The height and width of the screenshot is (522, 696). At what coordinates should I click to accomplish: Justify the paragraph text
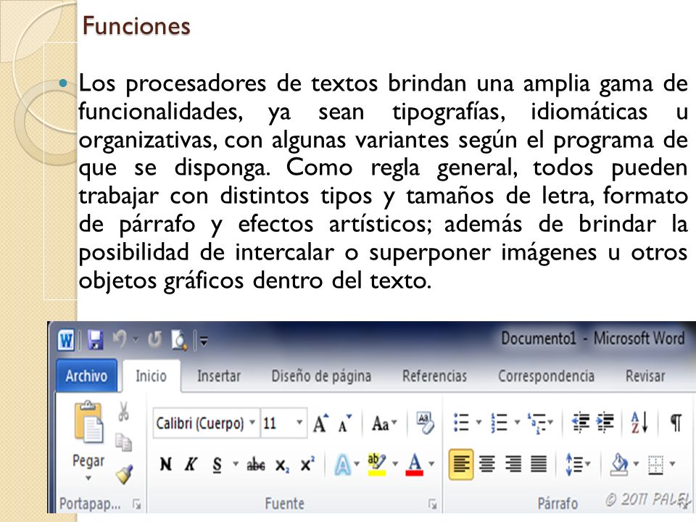point(539,465)
